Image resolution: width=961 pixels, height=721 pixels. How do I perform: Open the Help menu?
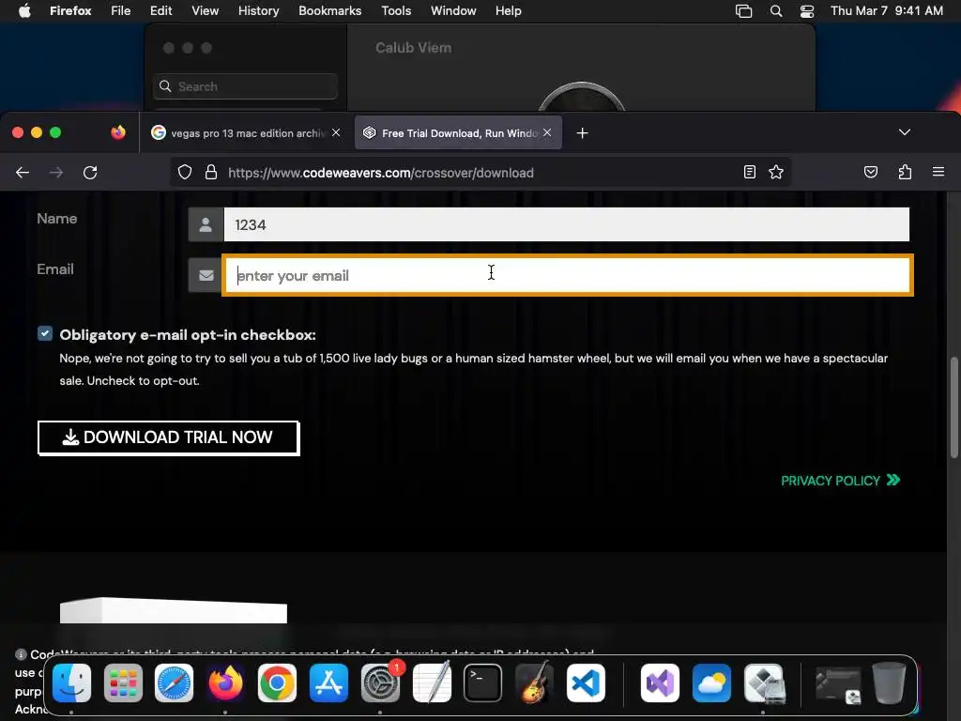(508, 11)
